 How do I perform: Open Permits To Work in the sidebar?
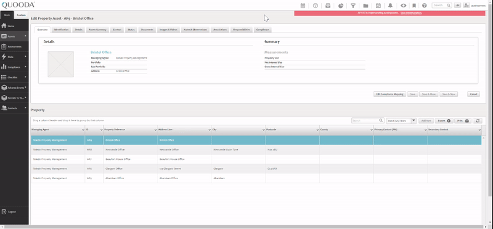[14, 98]
